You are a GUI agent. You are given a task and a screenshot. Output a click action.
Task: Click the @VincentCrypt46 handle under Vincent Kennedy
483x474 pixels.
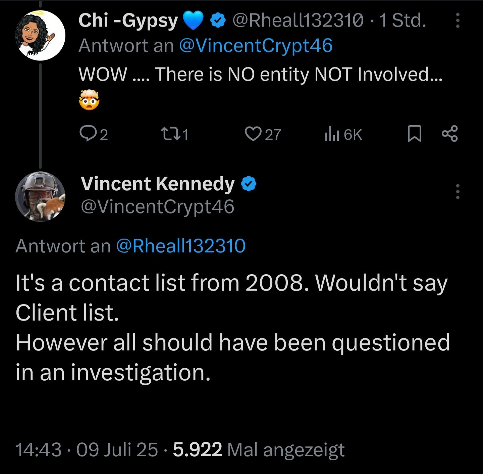(x=158, y=206)
